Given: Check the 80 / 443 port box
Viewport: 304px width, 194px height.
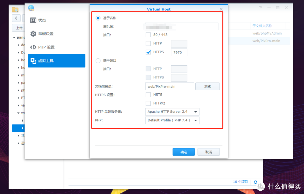Looking at the screenshot, I should point(148,35).
